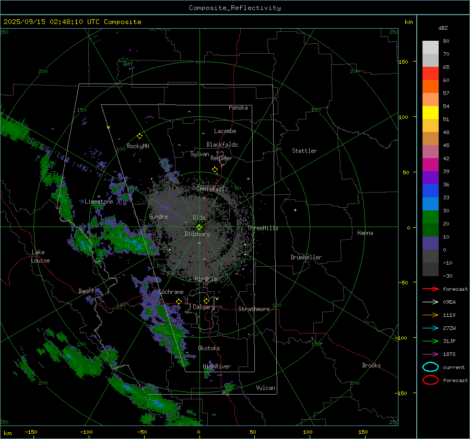
Task: Click the km unit label at bottom left
Action: click(x=7, y=433)
